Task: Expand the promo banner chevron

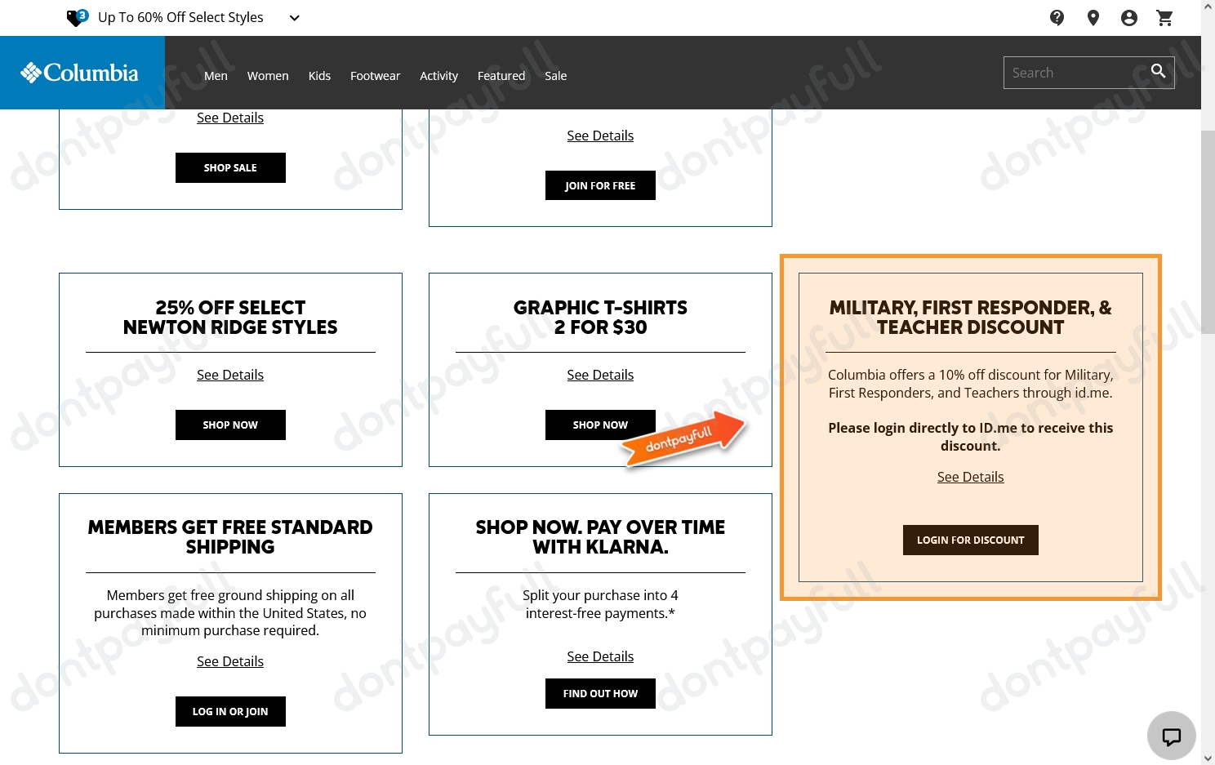Action: click(294, 17)
